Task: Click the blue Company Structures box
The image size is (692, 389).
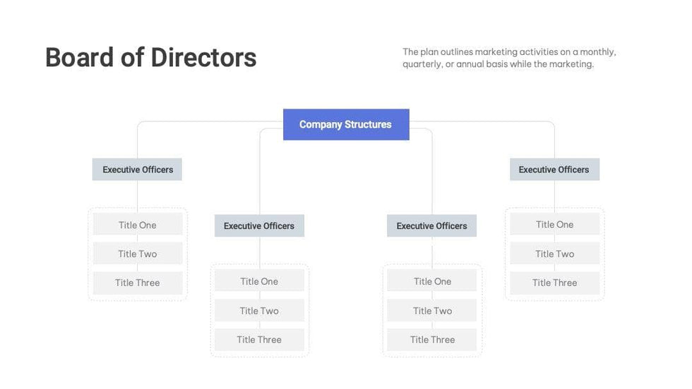Action: click(x=345, y=125)
